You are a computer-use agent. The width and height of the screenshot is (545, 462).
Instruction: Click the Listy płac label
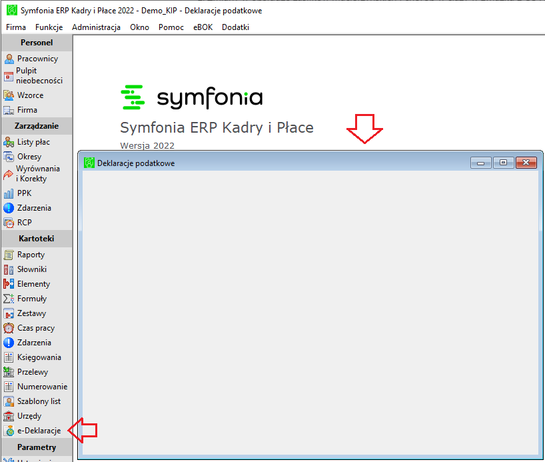pyautogui.click(x=34, y=142)
